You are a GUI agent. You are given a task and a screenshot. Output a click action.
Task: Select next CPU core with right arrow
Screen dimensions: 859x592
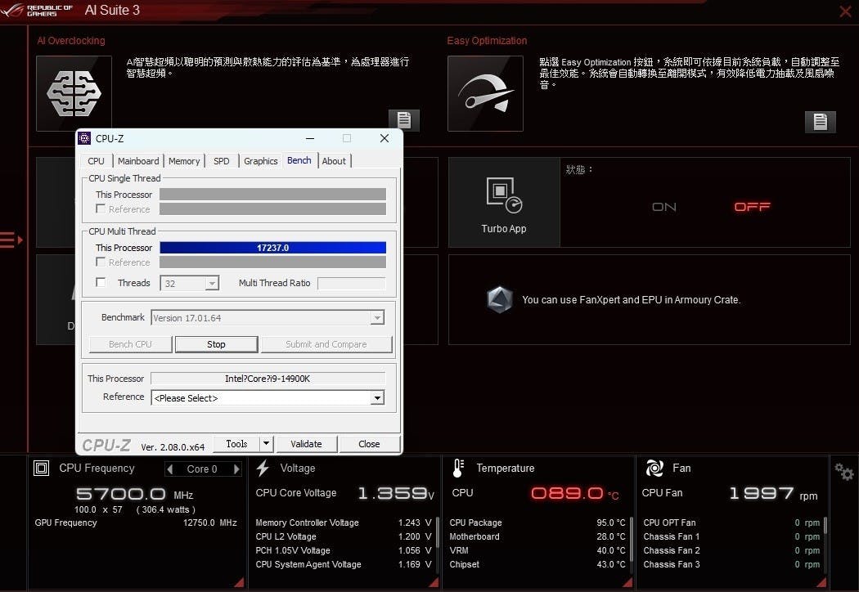236,469
